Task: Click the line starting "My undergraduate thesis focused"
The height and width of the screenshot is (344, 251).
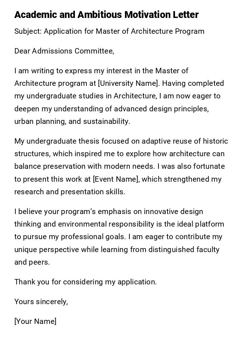Action: click(x=121, y=141)
